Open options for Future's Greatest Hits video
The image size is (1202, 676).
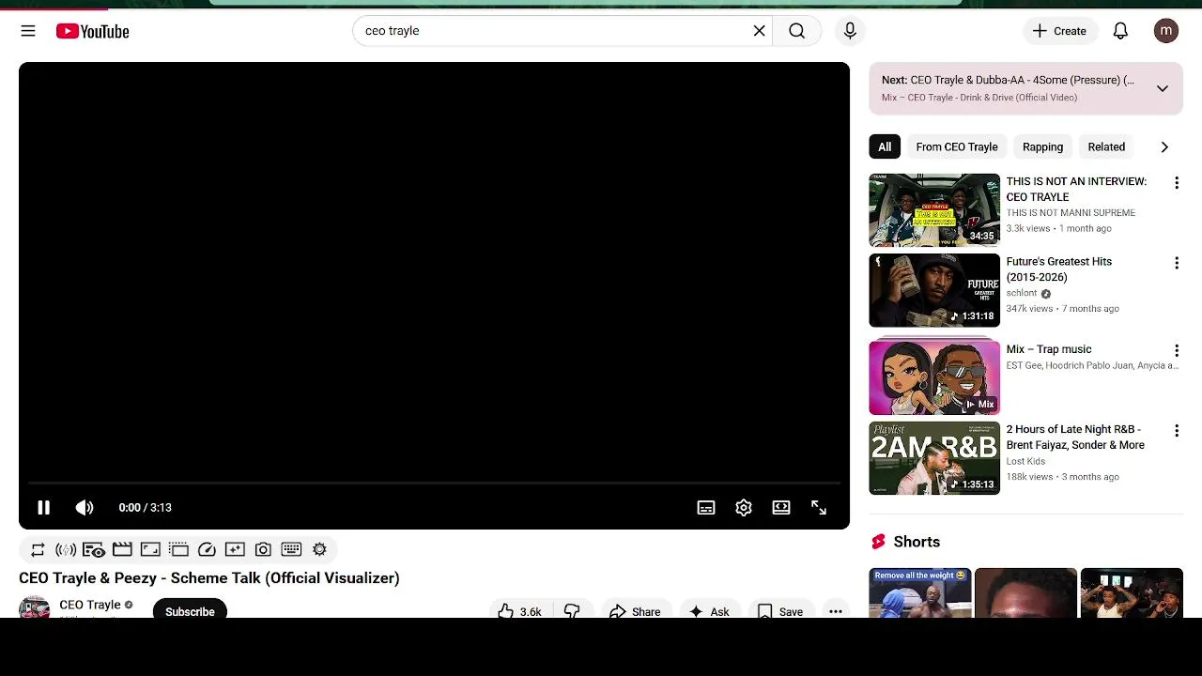1176,264
